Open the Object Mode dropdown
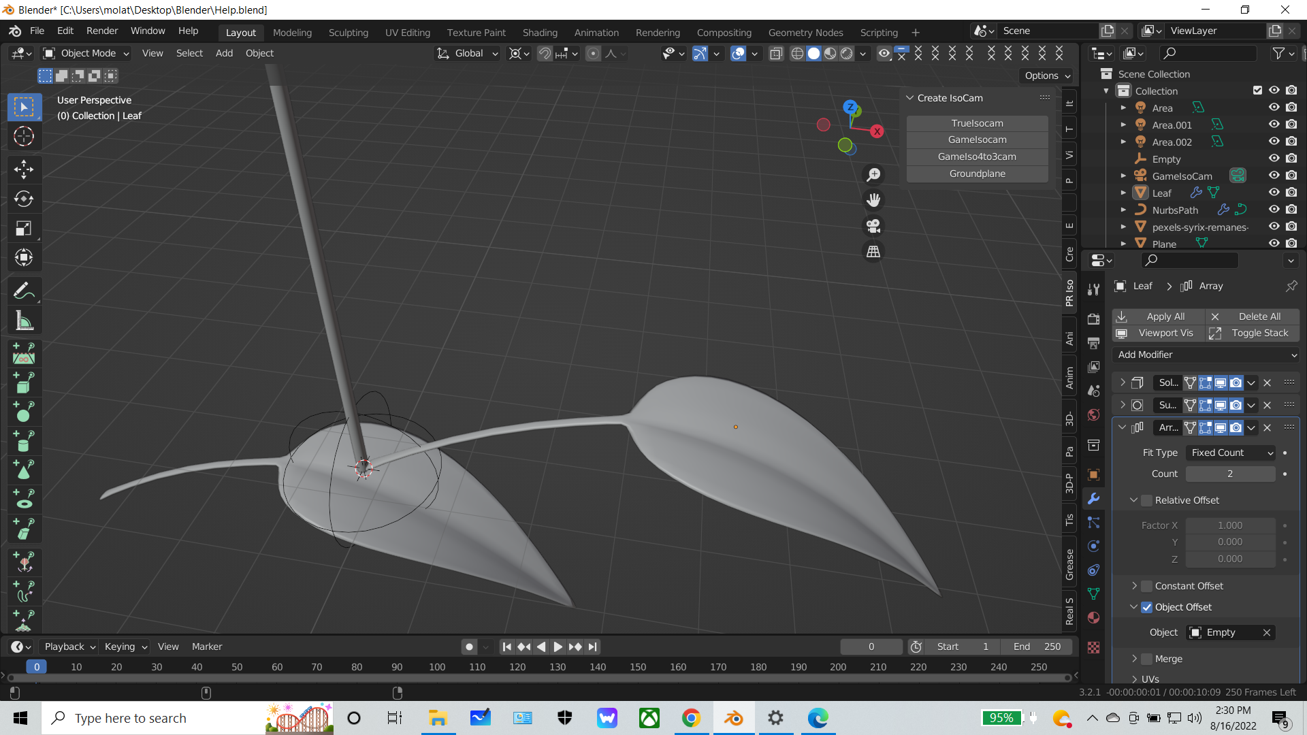The image size is (1307, 735). click(x=86, y=53)
